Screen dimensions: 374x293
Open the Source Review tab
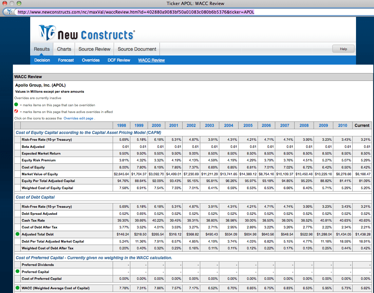pos(94,49)
